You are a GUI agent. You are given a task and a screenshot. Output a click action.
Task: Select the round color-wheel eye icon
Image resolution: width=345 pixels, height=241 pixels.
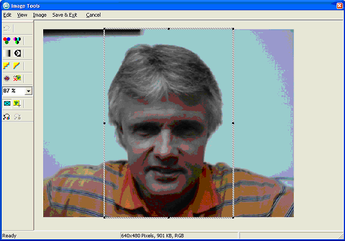(x=7, y=78)
